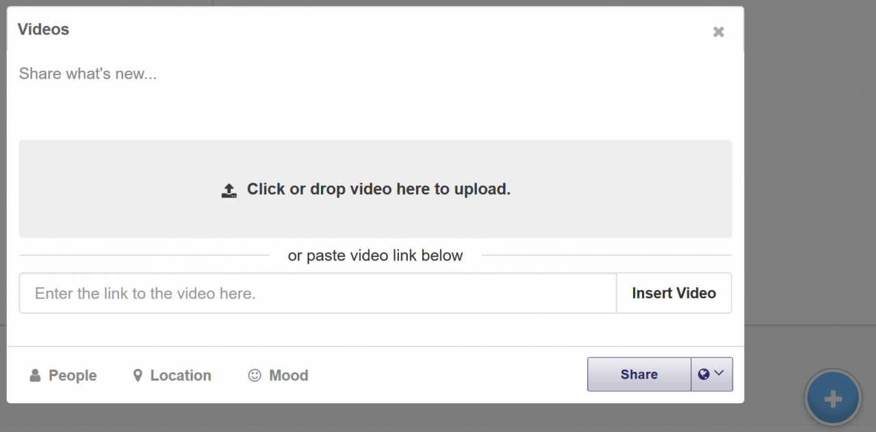Expand the privacy dropdown arrow beside Share
Screen dimensions: 876x432
click(719, 373)
